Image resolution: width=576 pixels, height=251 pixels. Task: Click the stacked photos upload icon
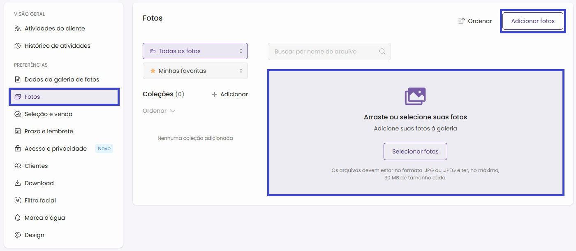pos(415,96)
